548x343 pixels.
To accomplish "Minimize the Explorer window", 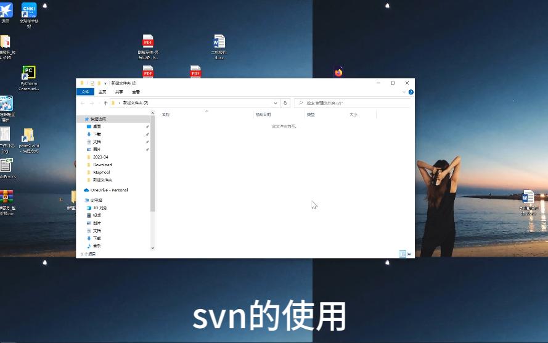I will coord(378,83).
